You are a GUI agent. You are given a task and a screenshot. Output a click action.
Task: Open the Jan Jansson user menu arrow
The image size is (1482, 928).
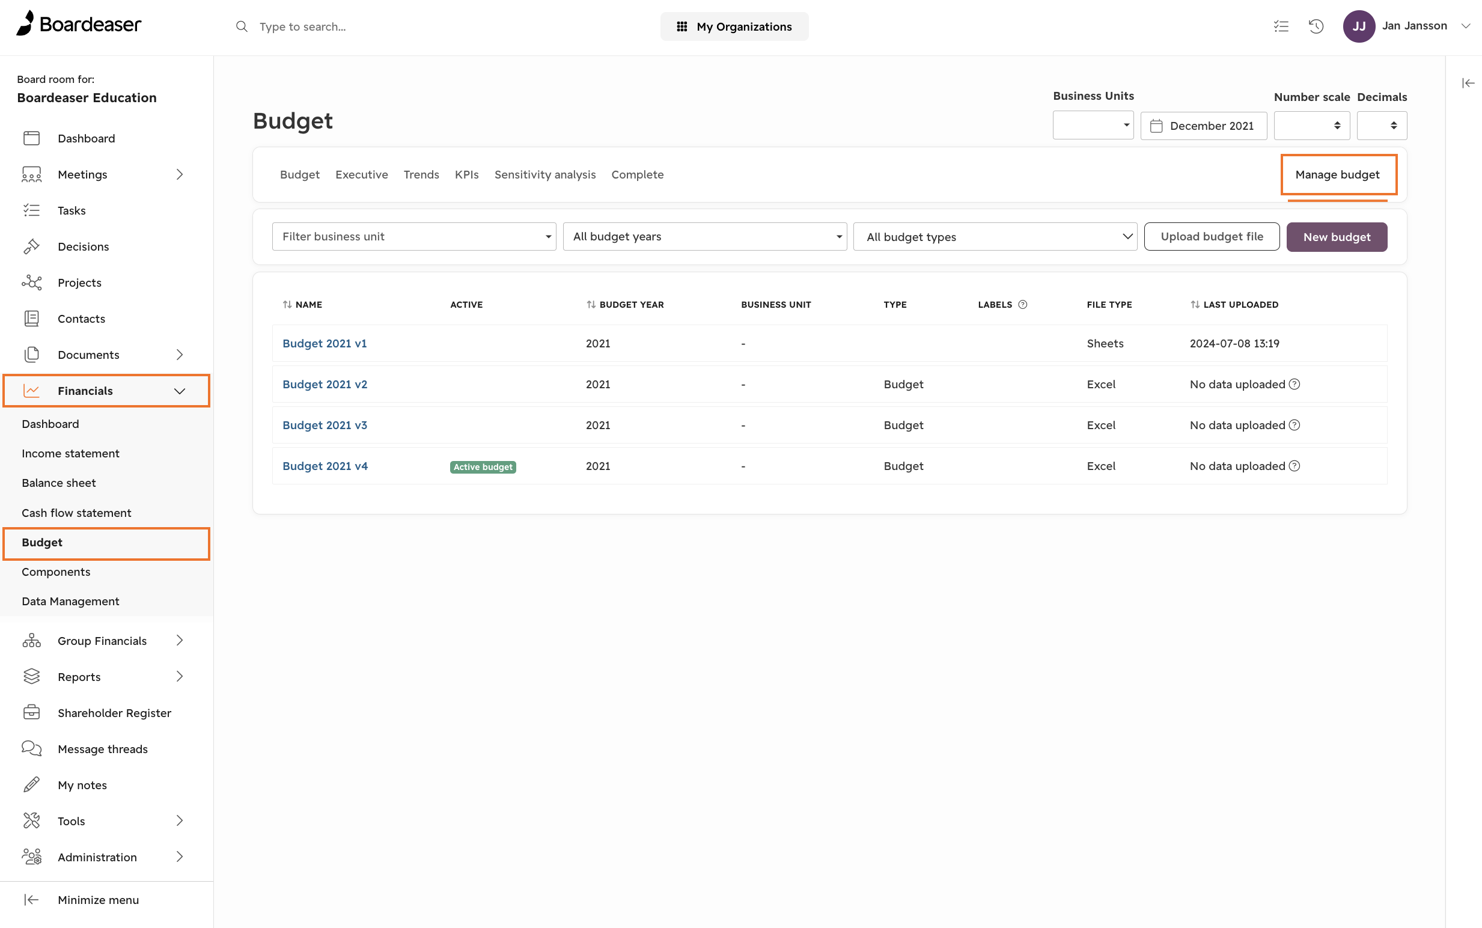(x=1466, y=26)
